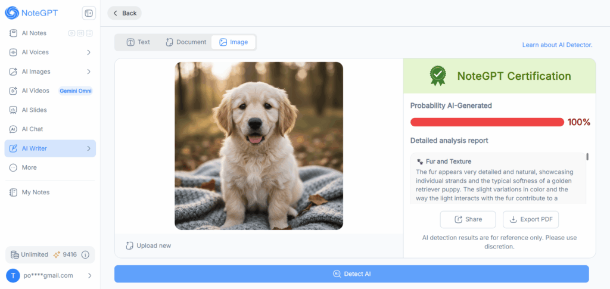
Task: Click the Probability AI-Generated label
Action: click(451, 105)
